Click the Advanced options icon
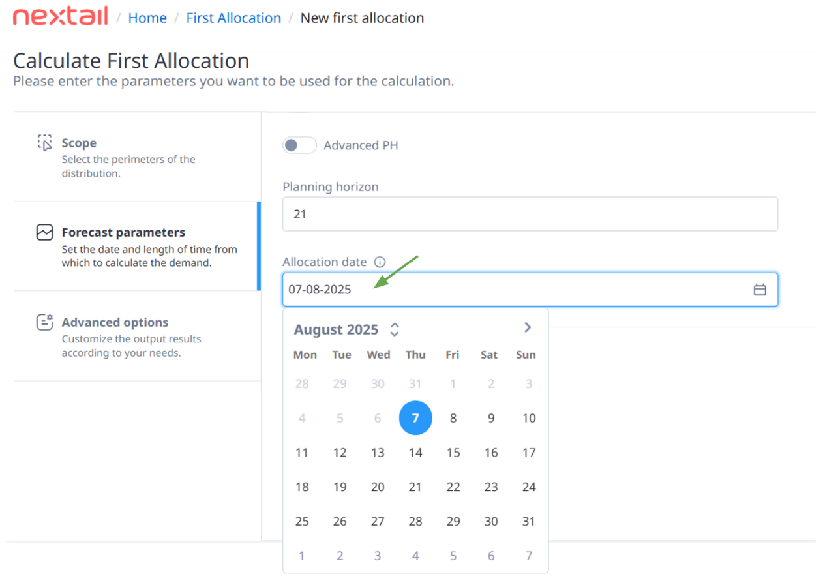This screenshot has width=825, height=585. pyautogui.click(x=44, y=322)
